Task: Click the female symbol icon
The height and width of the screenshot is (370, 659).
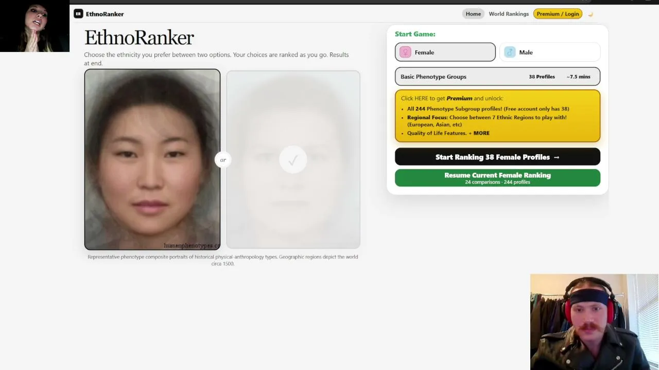Action: tap(405, 52)
